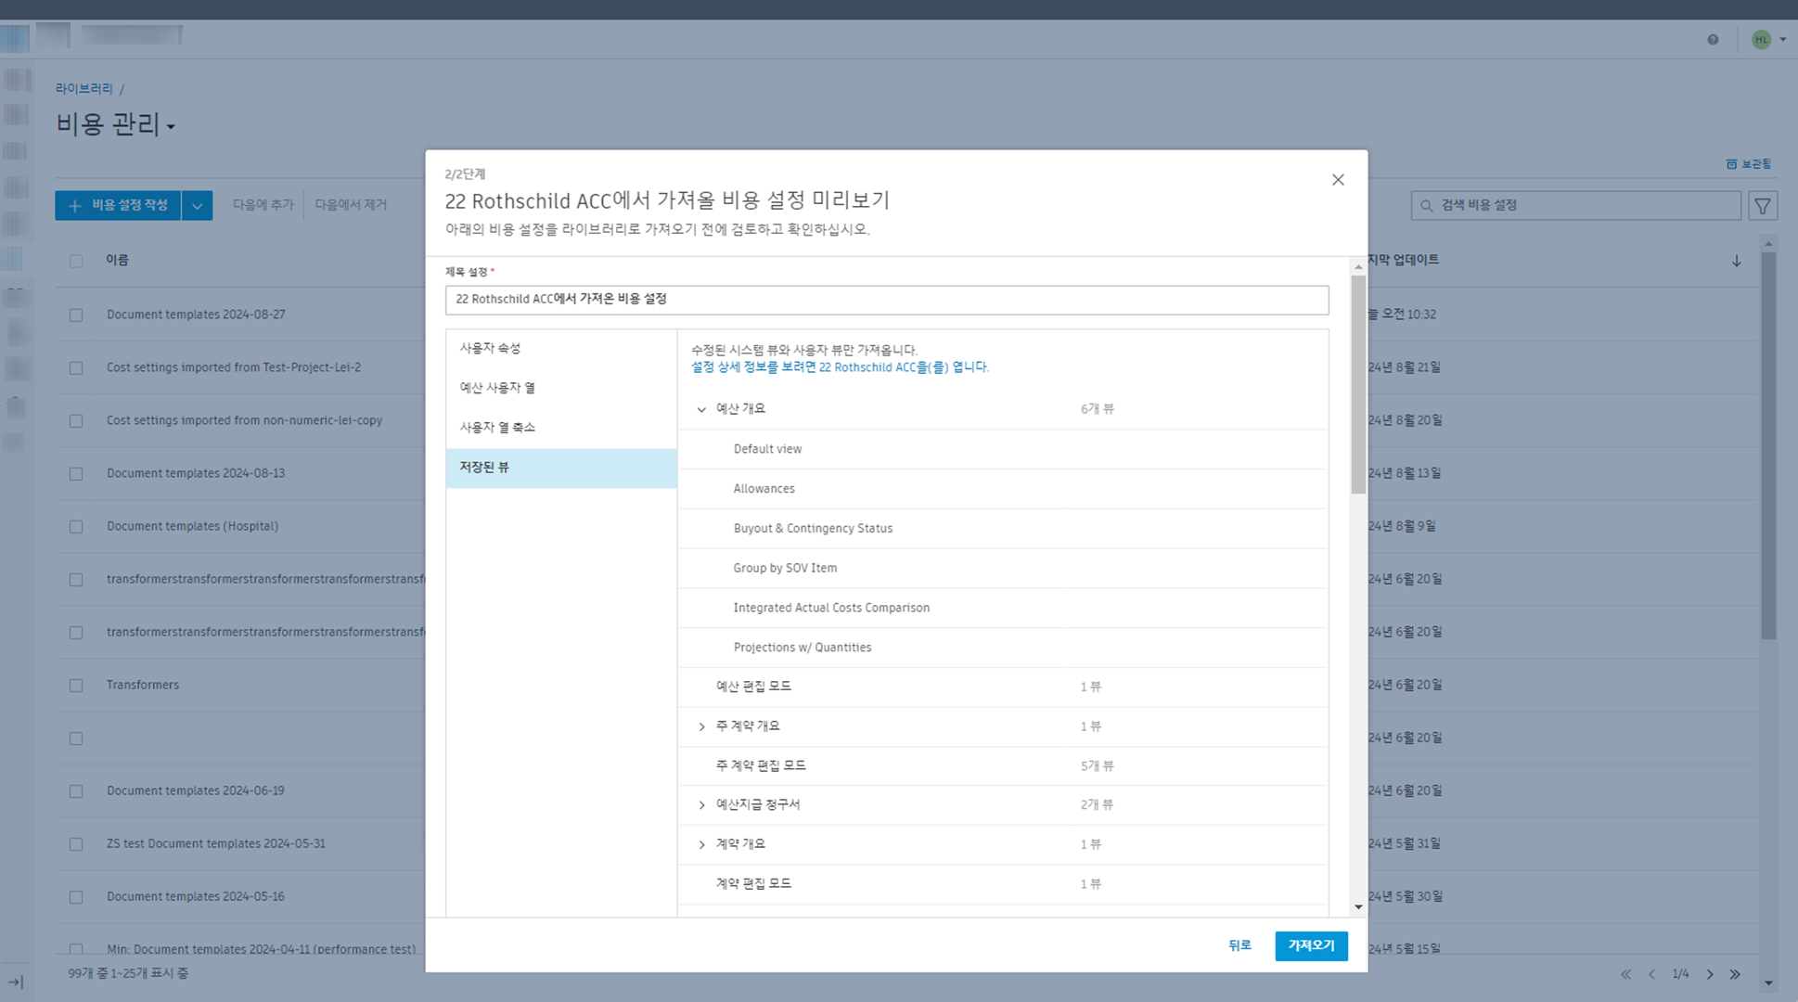Click inside the 제목 설정 title field
Image resolution: width=1798 pixels, height=1002 pixels.
[x=887, y=300]
